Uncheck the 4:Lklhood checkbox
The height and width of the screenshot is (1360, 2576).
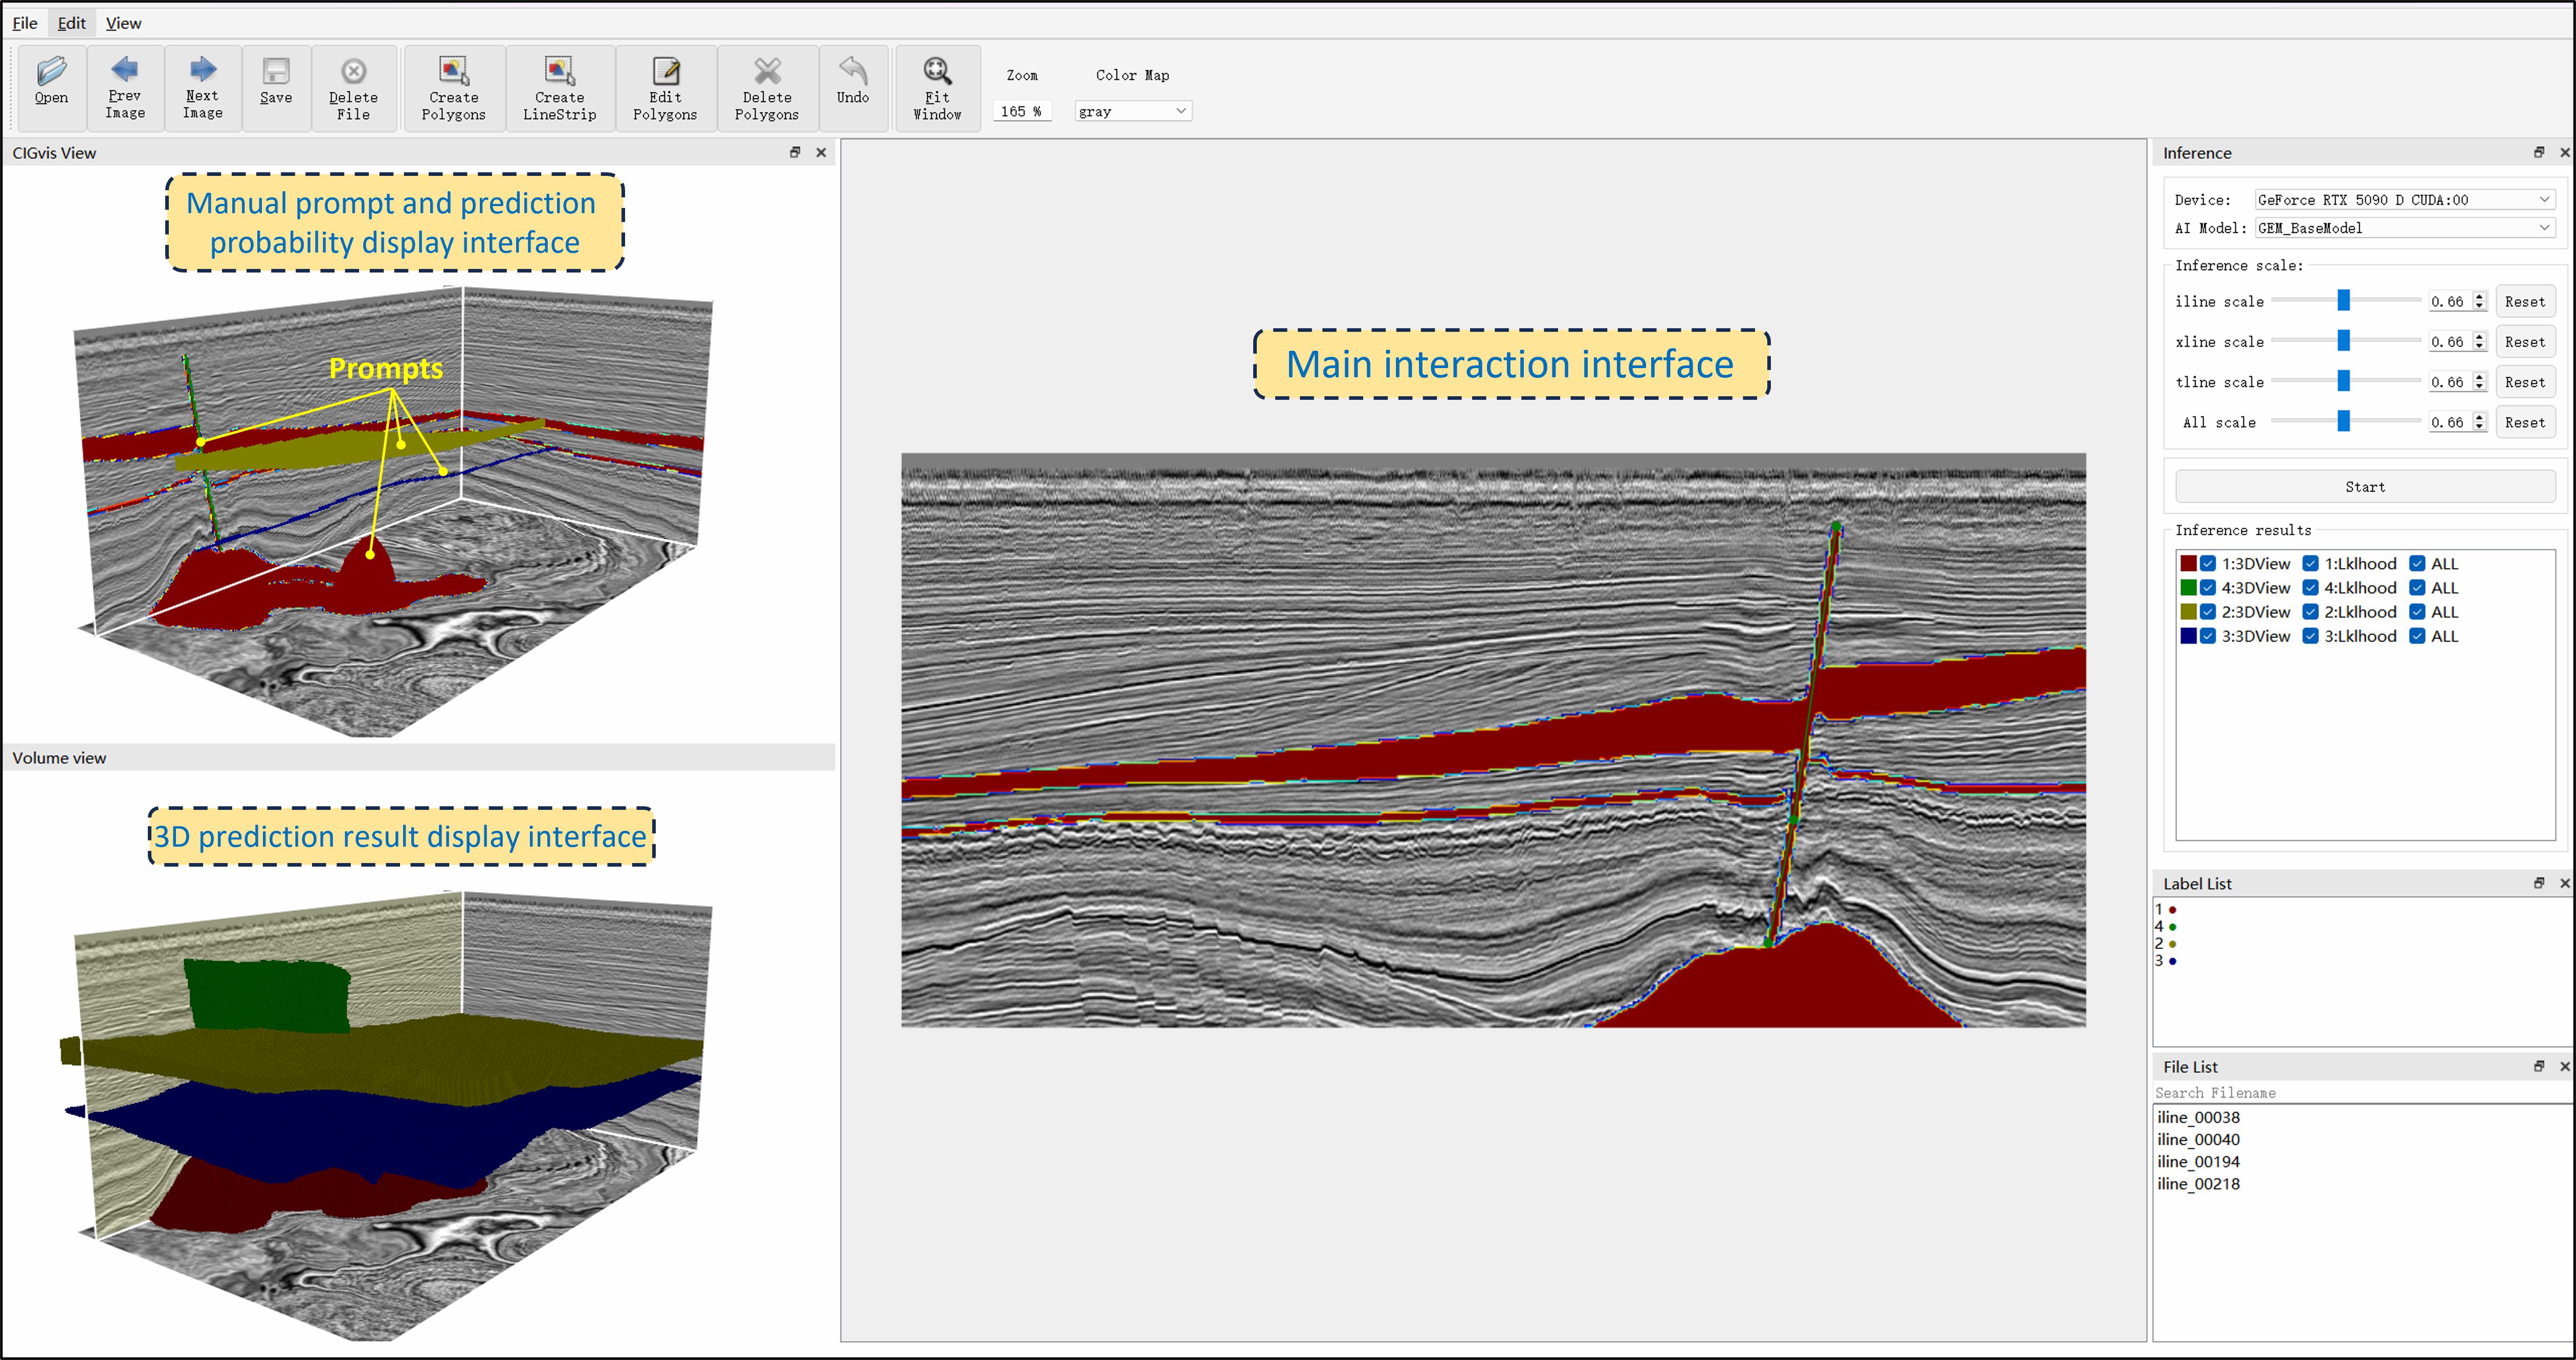pyautogui.click(x=2310, y=587)
